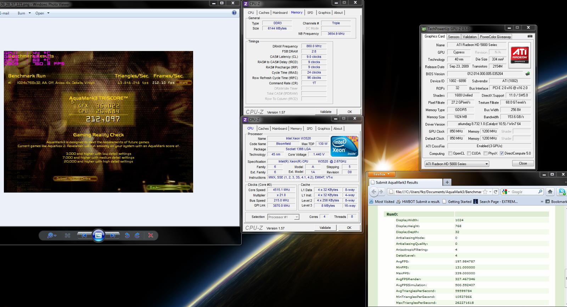Open HWBOT Submit a result bookmark
The image size is (567, 307).
(418, 202)
